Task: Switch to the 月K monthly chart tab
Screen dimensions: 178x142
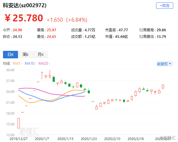Action: [x=40, y=54]
